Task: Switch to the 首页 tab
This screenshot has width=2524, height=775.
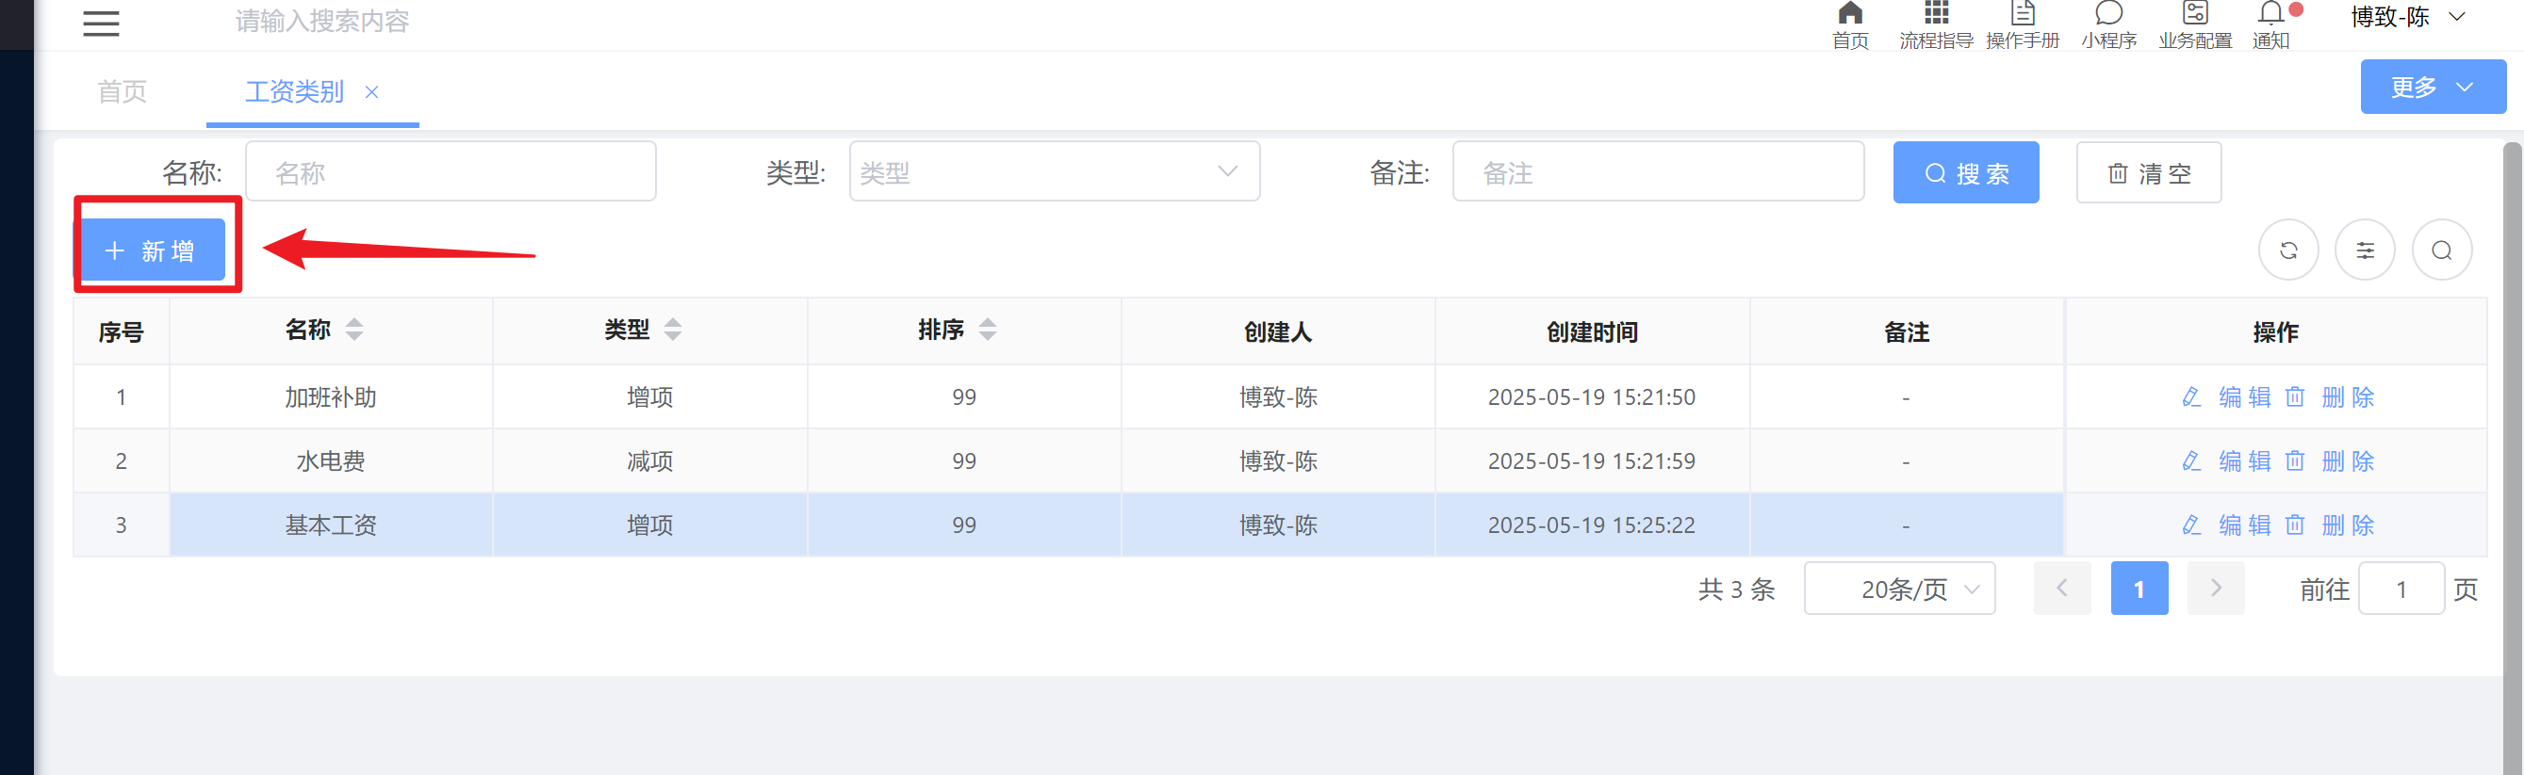Action: tap(123, 92)
